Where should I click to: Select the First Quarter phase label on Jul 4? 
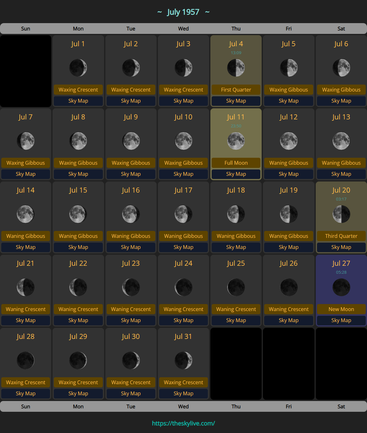[236, 90]
